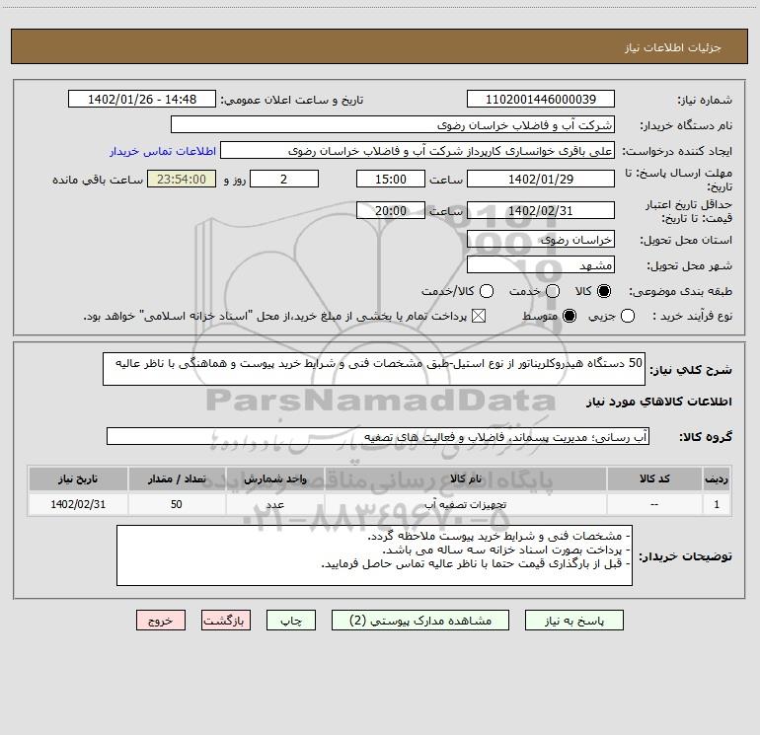Click the announcement date field 1402/01/26 - 14:48
Image resolution: width=760 pixels, height=735 pixels.
coord(142,100)
